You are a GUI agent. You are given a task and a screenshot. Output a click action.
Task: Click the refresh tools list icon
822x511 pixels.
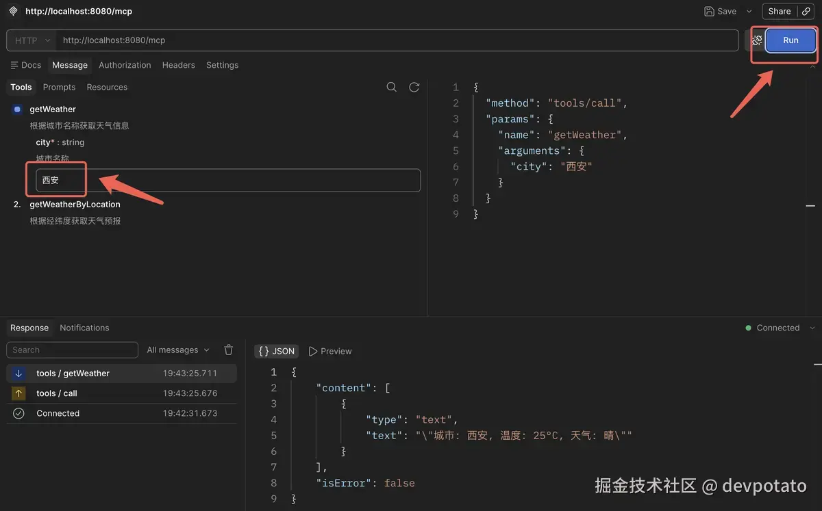tap(414, 87)
